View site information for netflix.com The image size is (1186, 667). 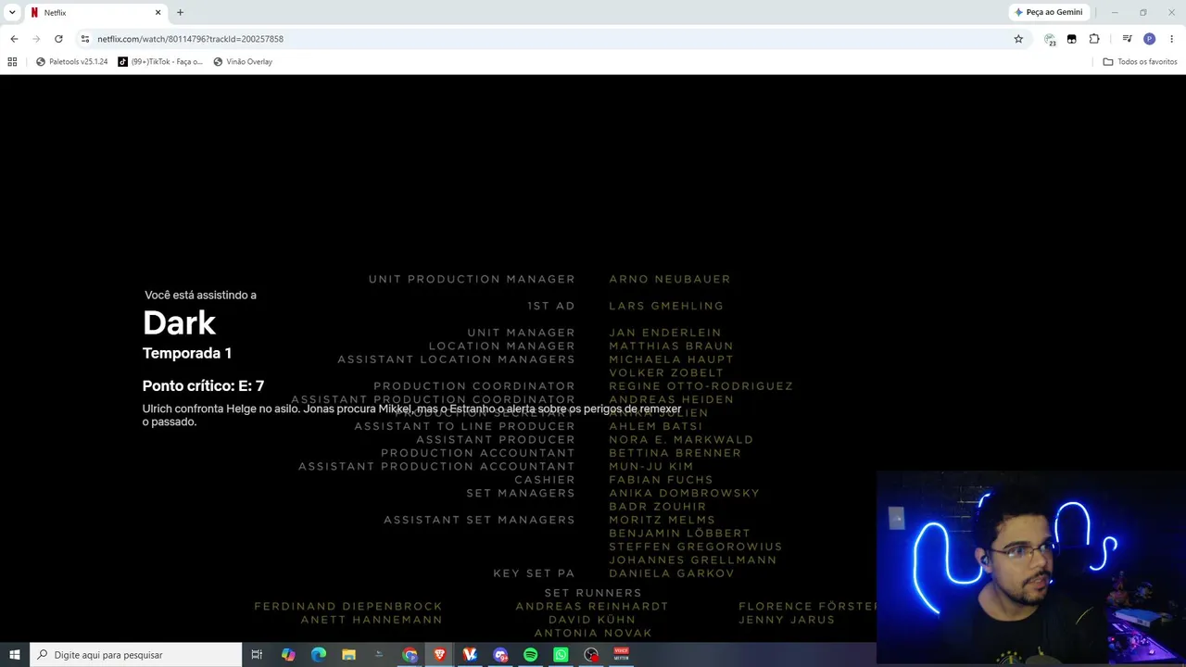[x=84, y=39]
